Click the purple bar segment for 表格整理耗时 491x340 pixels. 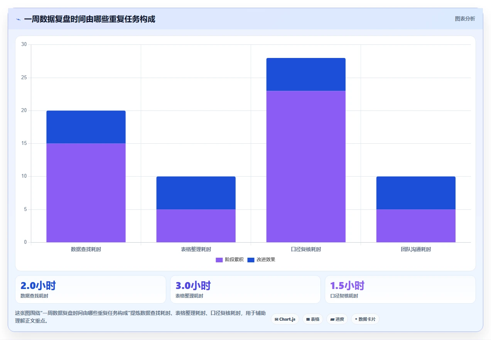coord(196,226)
